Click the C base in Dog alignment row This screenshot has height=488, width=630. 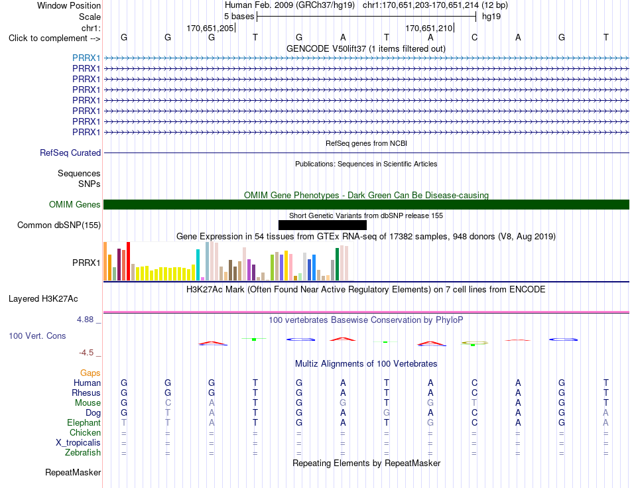point(474,412)
